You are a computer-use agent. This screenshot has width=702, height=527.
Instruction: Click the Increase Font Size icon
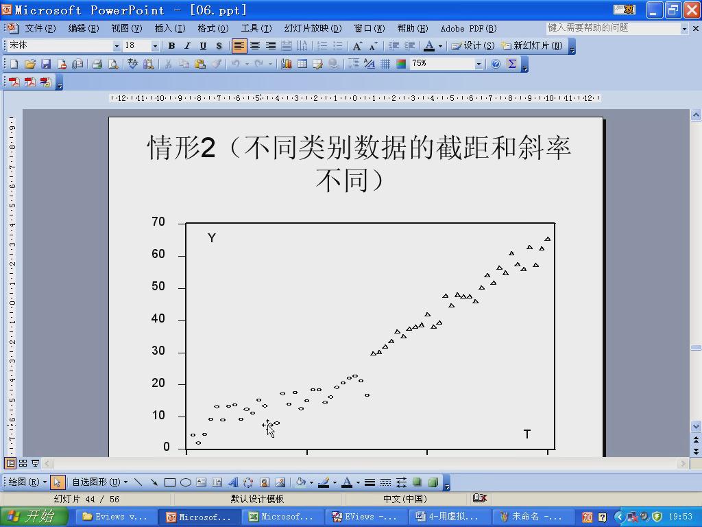356,46
